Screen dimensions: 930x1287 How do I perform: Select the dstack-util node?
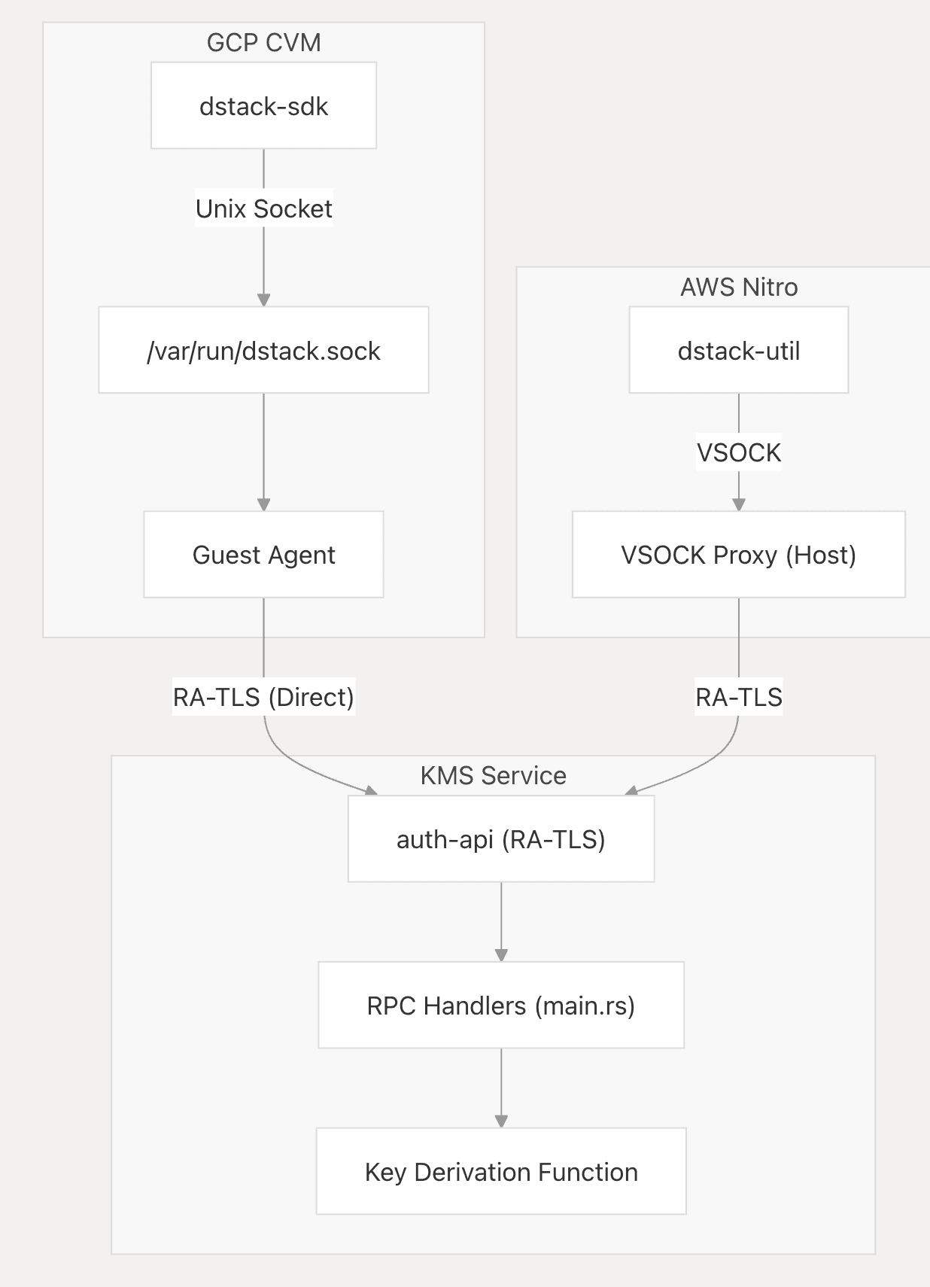point(738,350)
